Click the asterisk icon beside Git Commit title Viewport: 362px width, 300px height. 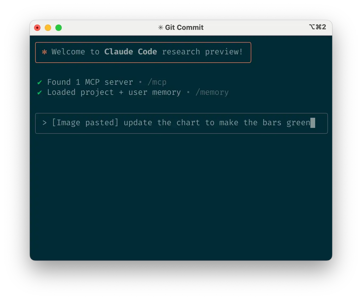pyautogui.click(x=160, y=27)
